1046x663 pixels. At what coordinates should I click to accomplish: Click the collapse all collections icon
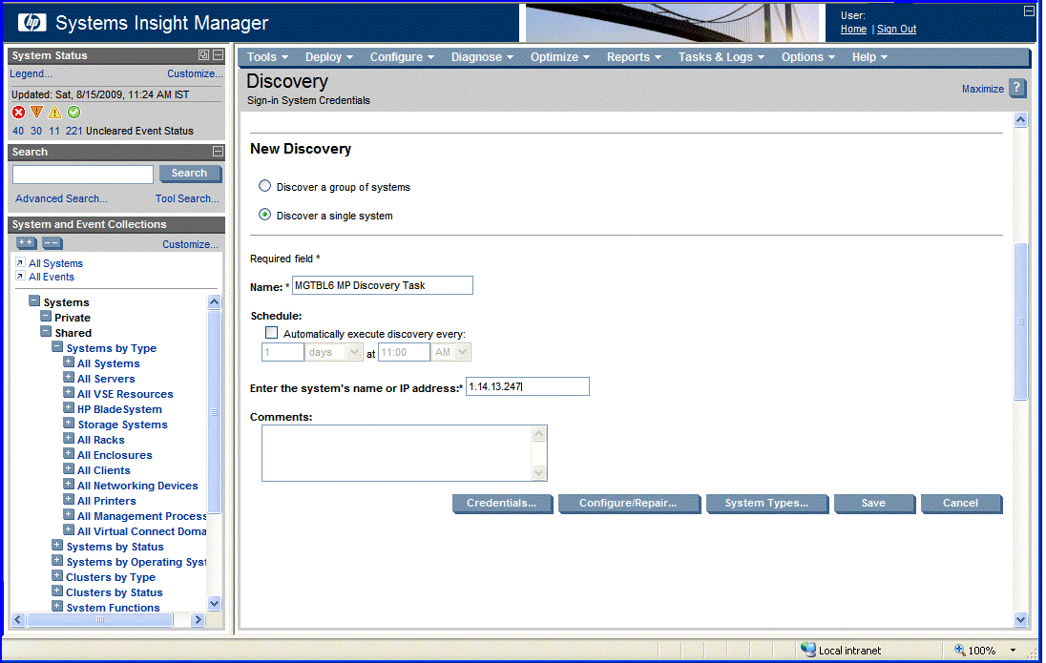coord(52,243)
